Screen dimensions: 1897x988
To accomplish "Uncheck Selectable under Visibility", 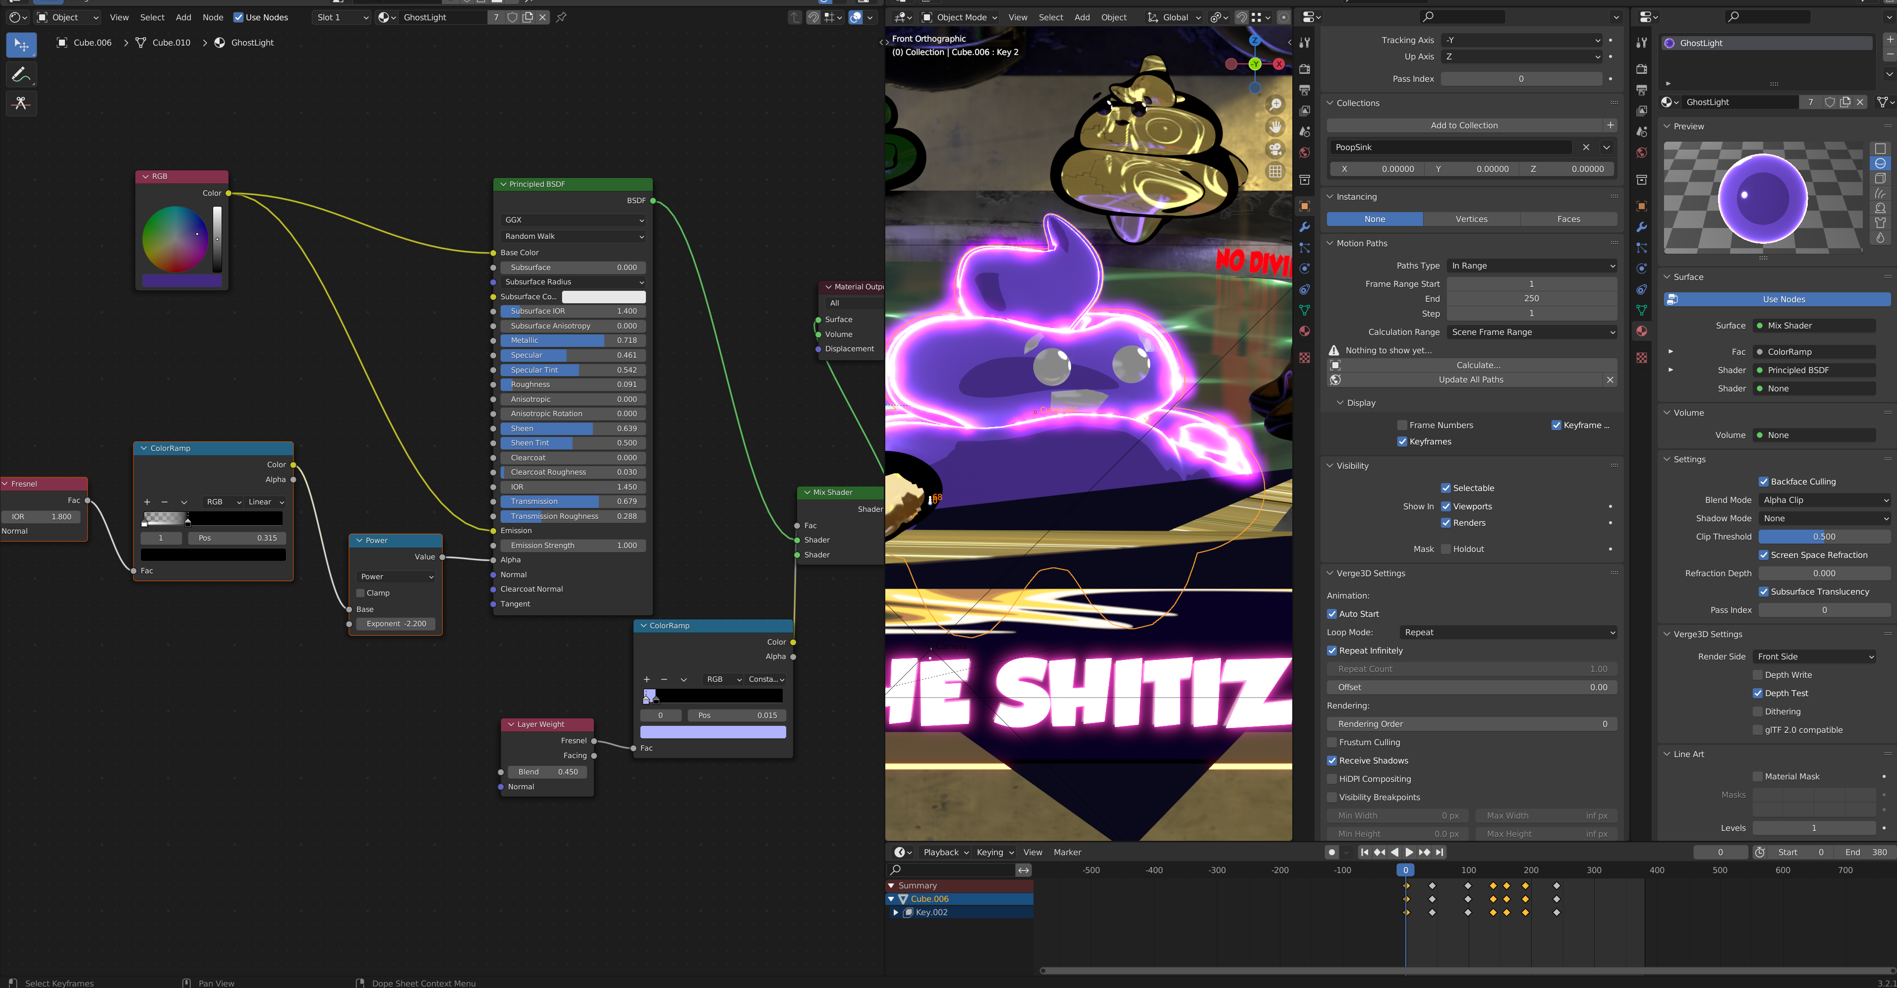I will [1445, 488].
